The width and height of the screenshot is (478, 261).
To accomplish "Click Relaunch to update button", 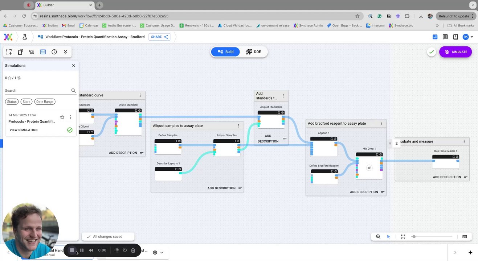I will coord(456,16).
